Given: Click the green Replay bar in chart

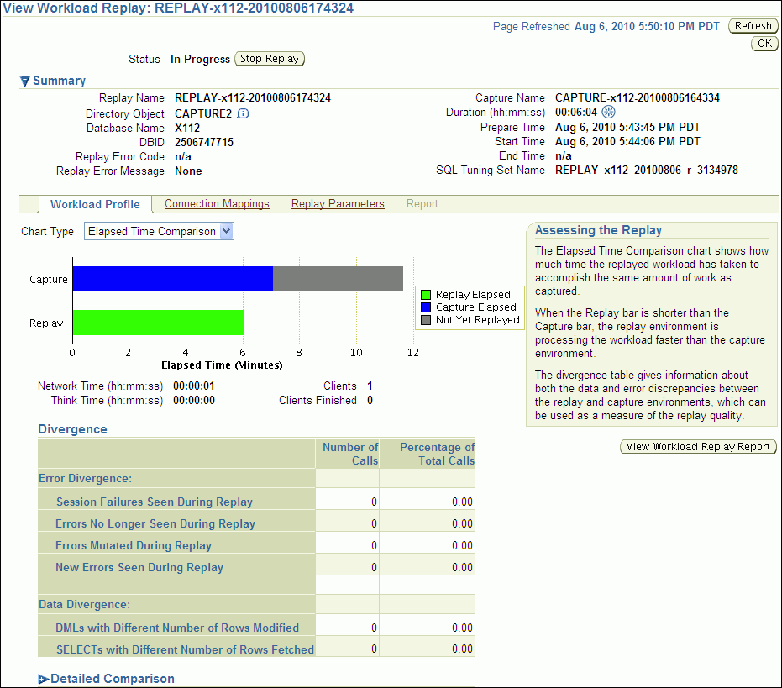Looking at the screenshot, I should 158,323.
